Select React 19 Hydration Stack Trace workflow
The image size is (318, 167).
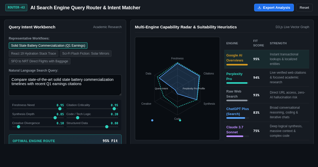click(x=33, y=54)
